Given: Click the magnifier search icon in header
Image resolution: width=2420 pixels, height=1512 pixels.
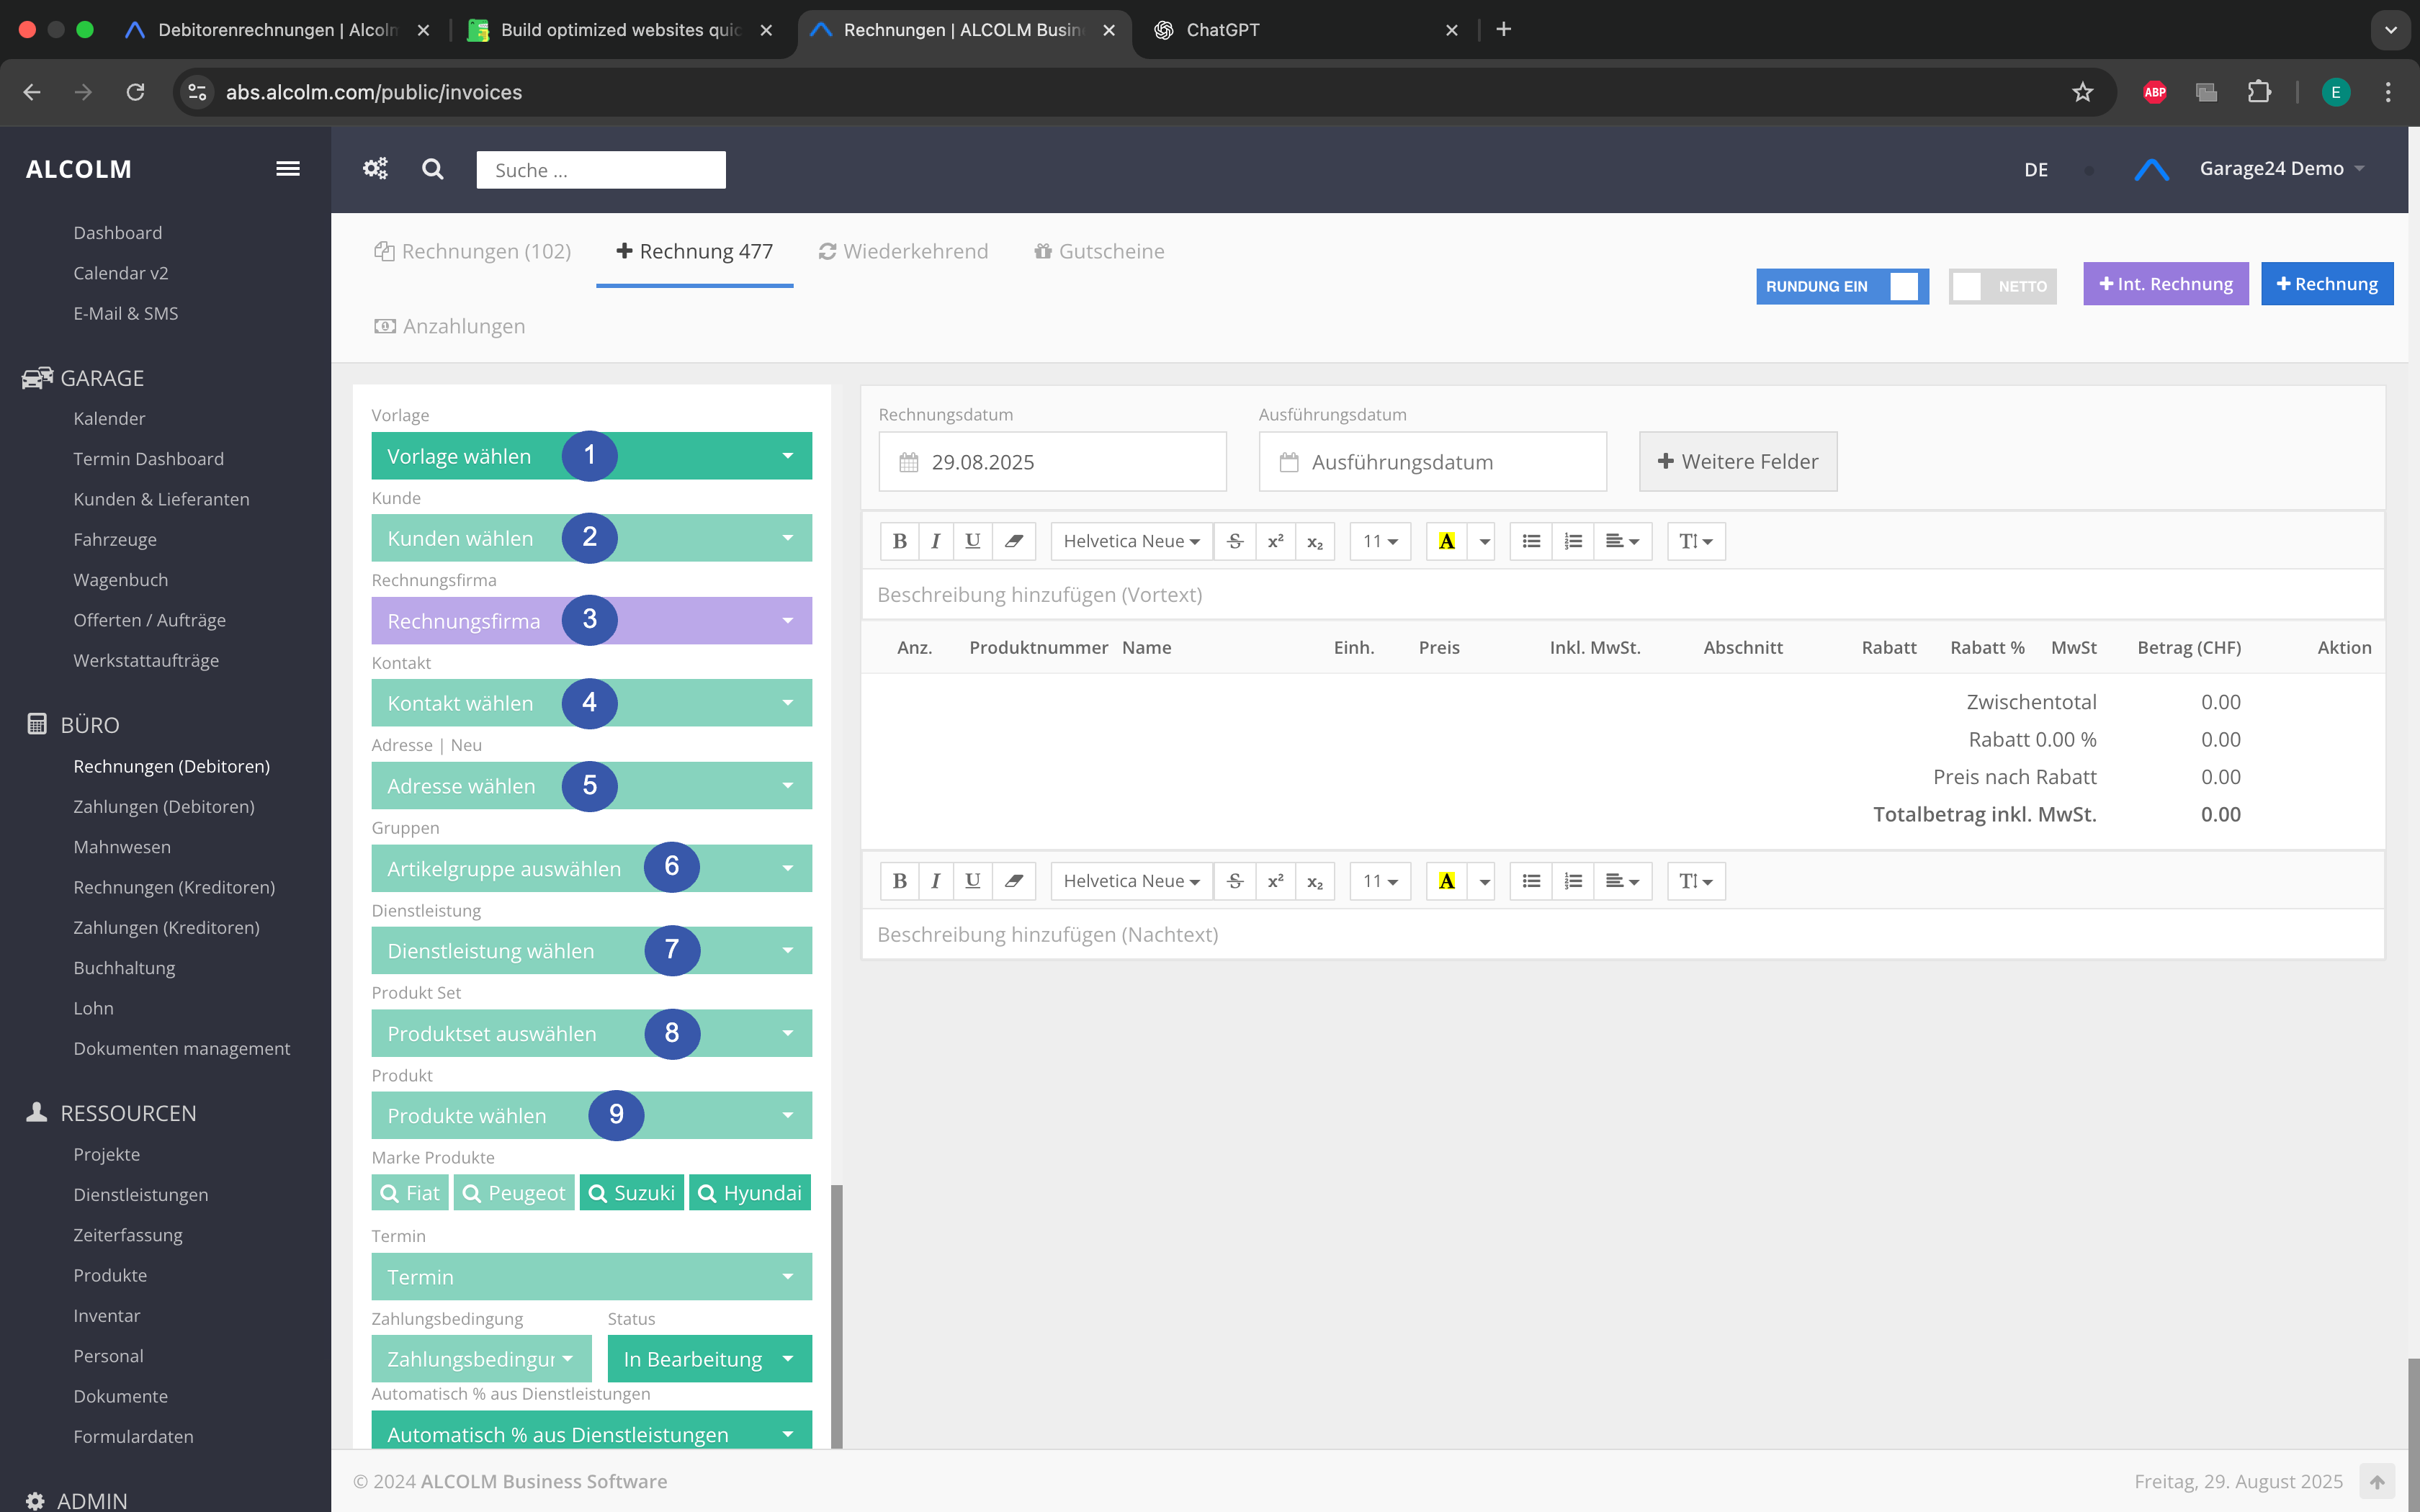Looking at the screenshot, I should pos(432,169).
